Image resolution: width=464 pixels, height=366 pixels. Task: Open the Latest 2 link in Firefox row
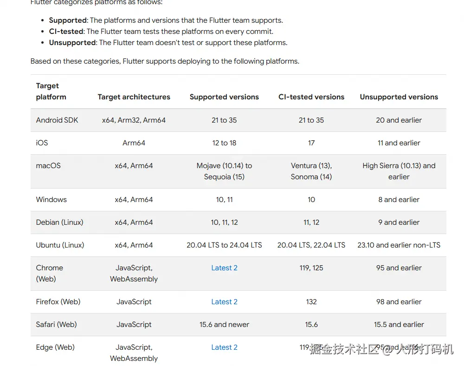point(224,302)
